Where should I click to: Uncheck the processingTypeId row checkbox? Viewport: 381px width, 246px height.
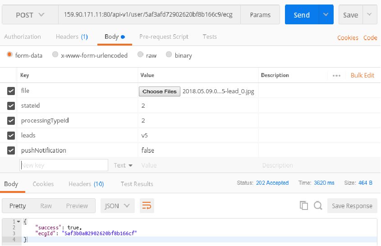[x=11, y=121]
